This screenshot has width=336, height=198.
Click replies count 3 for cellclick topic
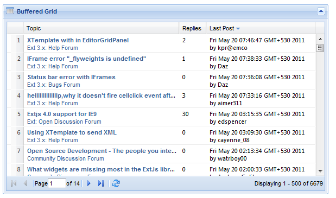(184, 95)
